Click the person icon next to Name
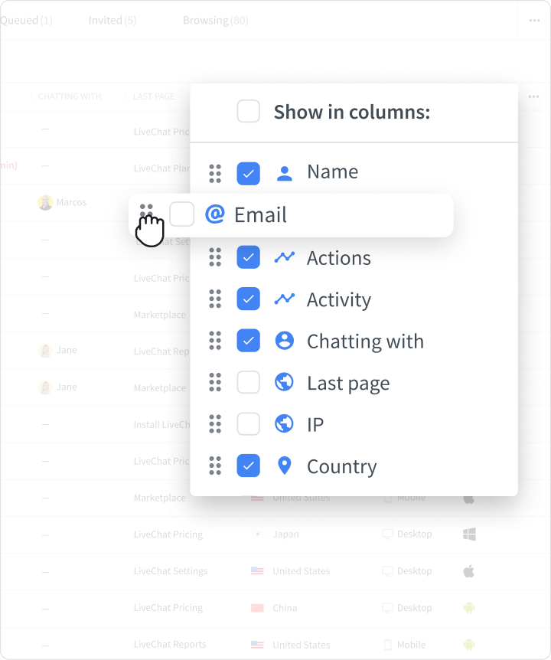This screenshot has width=551, height=660. click(284, 172)
